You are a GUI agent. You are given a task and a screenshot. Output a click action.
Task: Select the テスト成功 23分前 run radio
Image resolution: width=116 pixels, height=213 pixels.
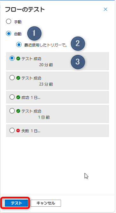(x=12, y=78)
